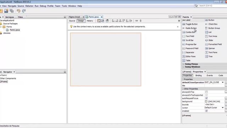Open the editor tabs dropdown list arrow
The width and height of the screenshot is (227, 128).
176,17
